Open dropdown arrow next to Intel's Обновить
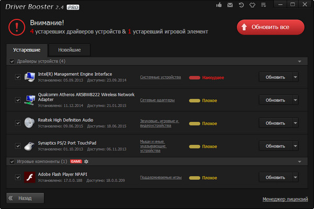 (x=296, y=77)
